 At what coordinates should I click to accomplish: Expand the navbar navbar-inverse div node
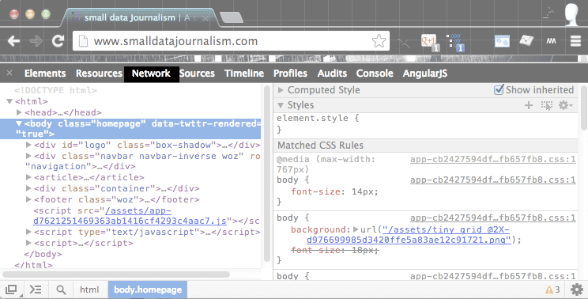click(x=28, y=156)
